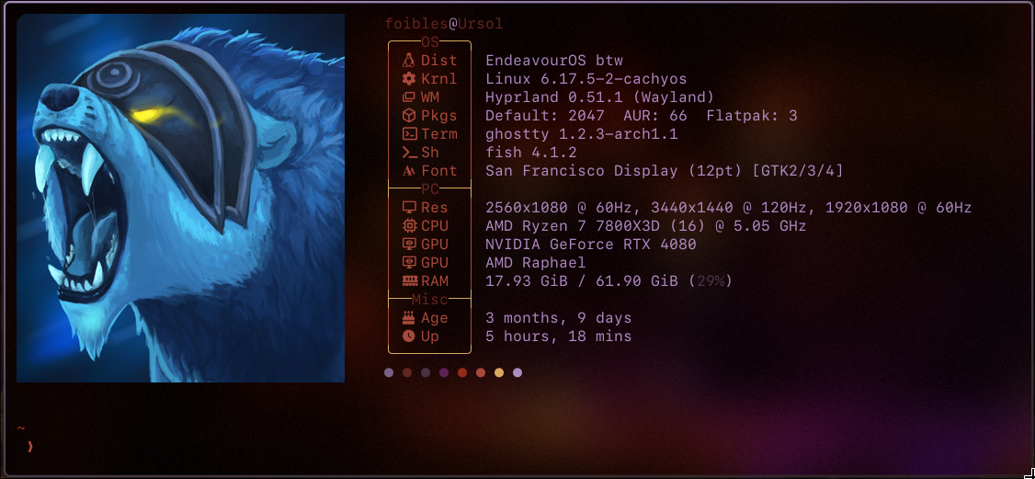Click the GPU icon next to AMD Raphael

point(409,263)
